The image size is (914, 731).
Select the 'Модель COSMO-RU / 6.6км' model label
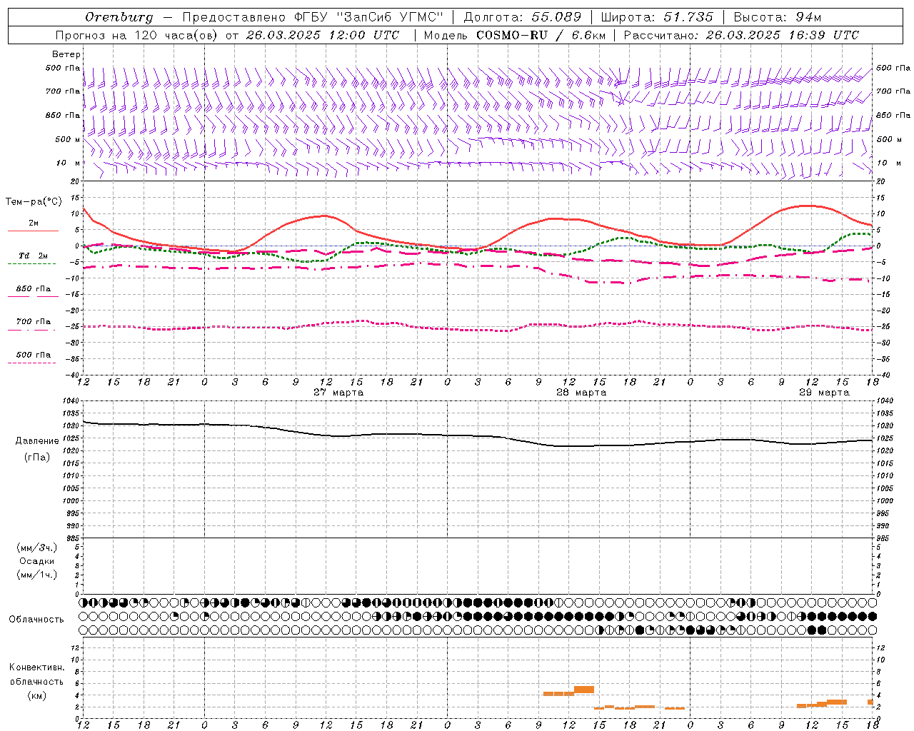[513, 35]
